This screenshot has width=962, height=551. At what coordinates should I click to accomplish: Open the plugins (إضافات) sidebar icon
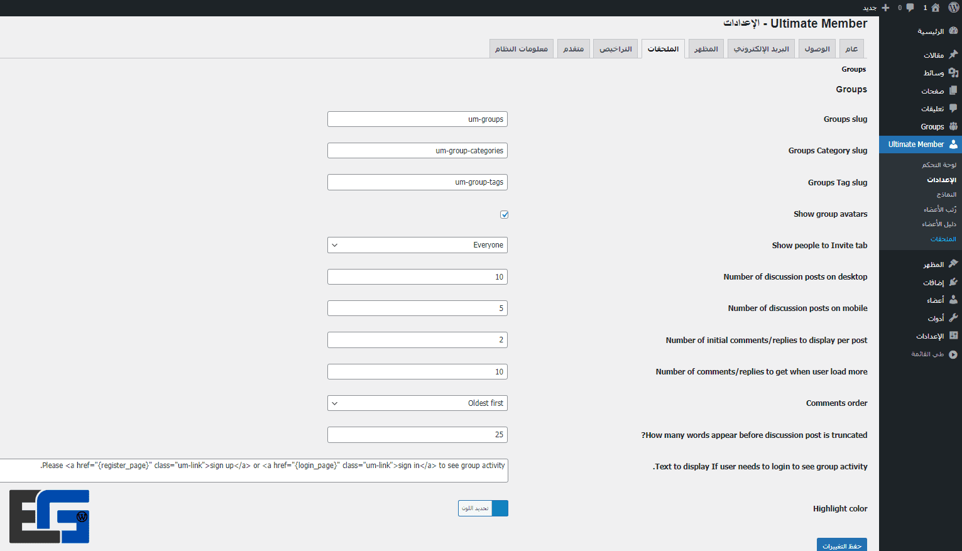tap(953, 283)
